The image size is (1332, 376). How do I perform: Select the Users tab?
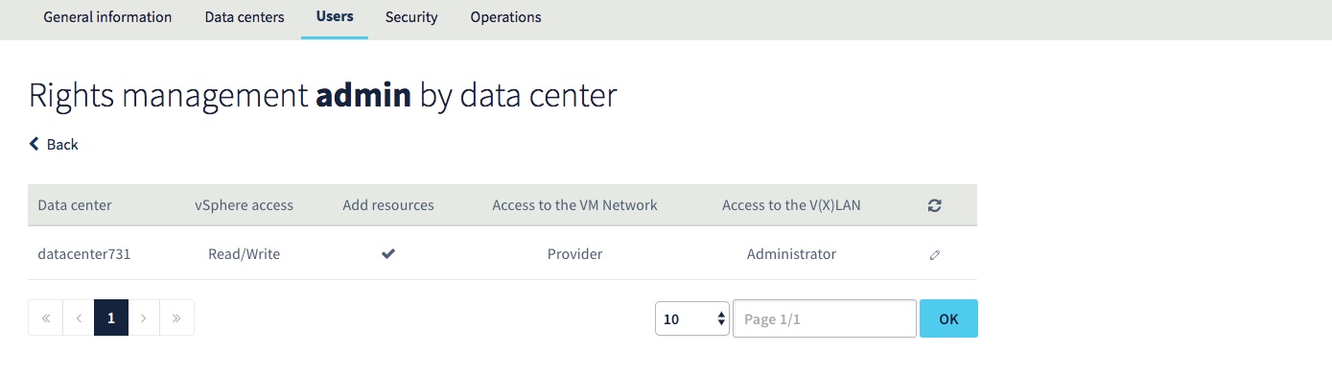click(x=335, y=17)
